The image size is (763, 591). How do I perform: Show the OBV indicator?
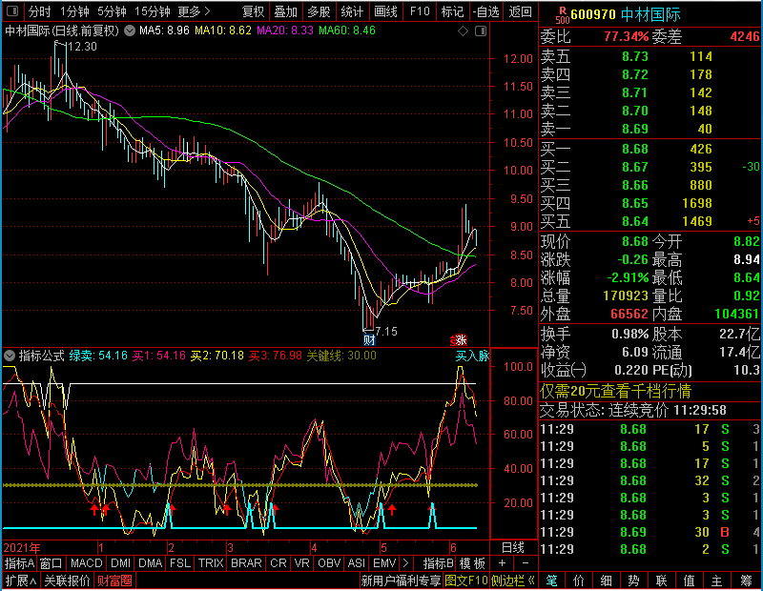click(x=329, y=563)
